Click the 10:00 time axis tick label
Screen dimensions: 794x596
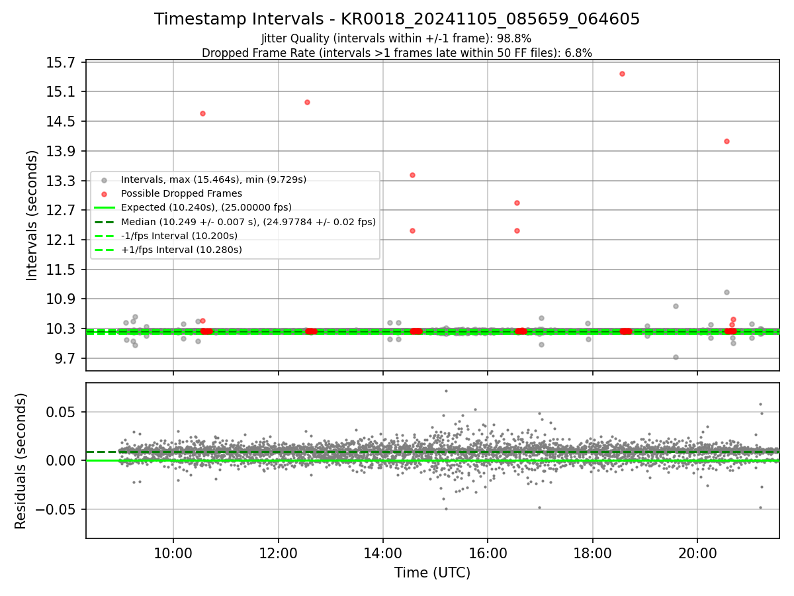point(173,554)
